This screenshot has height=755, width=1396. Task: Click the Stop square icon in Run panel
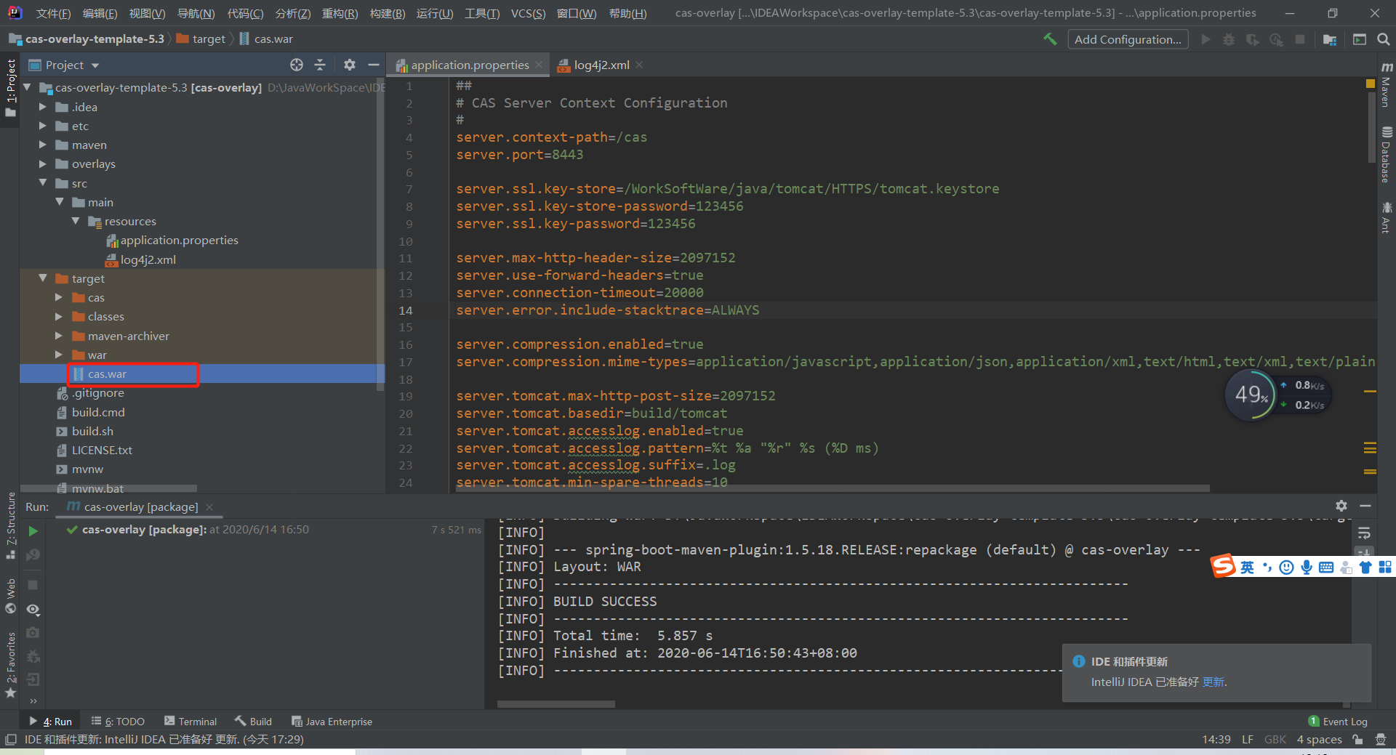(x=33, y=585)
